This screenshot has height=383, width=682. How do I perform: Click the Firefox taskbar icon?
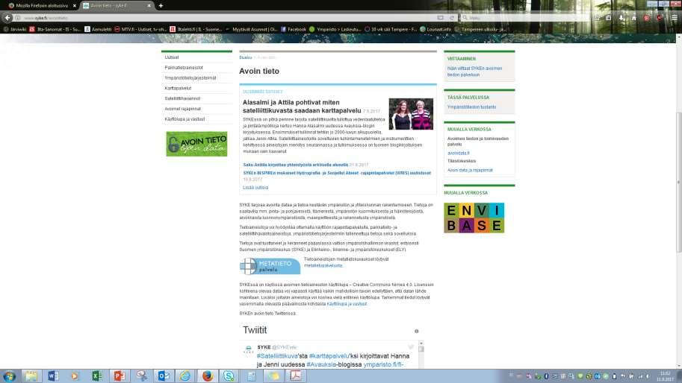[x=208, y=376]
